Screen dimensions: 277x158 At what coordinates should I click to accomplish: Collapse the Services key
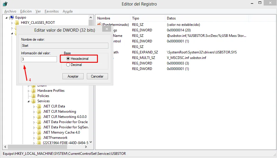(x=29, y=101)
